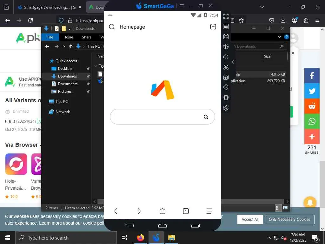The image size is (325, 244).
Task: Open SmartGaGa settings gear
Action: pos(226,108)
